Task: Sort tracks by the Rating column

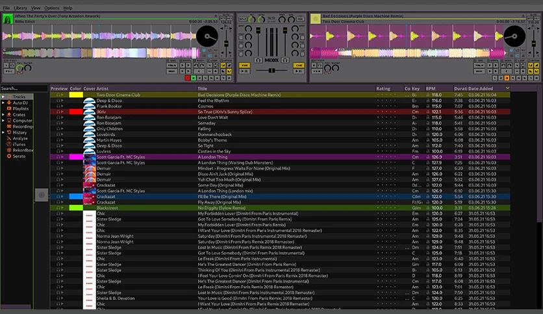Action: [x=383, y=88]
